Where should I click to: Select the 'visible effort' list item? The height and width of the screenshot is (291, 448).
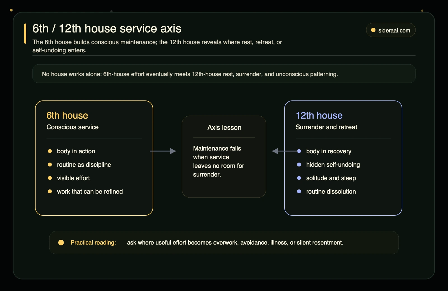click(73, 178)
